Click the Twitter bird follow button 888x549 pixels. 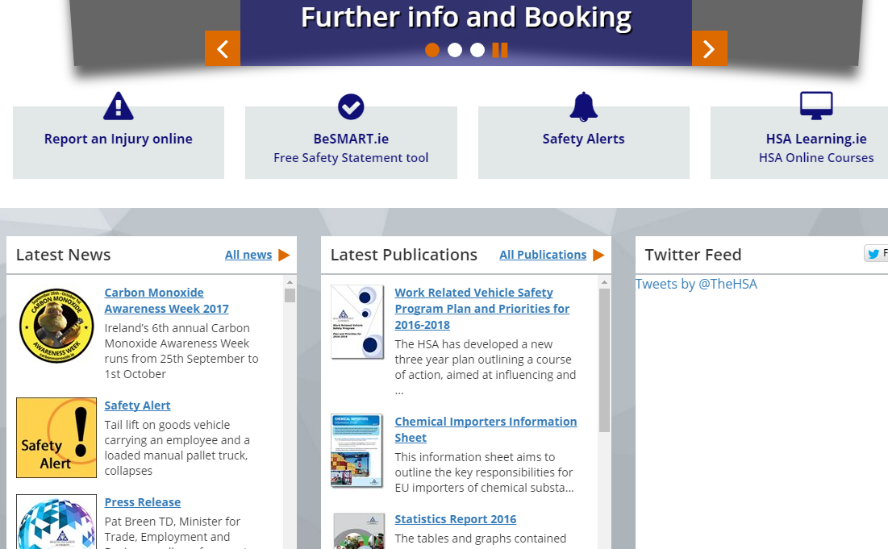coord(876,254)
